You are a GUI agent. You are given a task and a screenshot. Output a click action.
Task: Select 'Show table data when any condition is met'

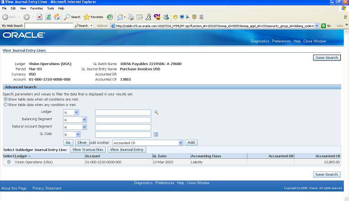point(5,105)
